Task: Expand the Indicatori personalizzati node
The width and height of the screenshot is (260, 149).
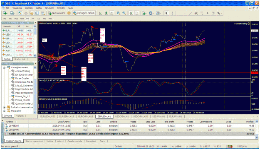Action: (4, 108)
